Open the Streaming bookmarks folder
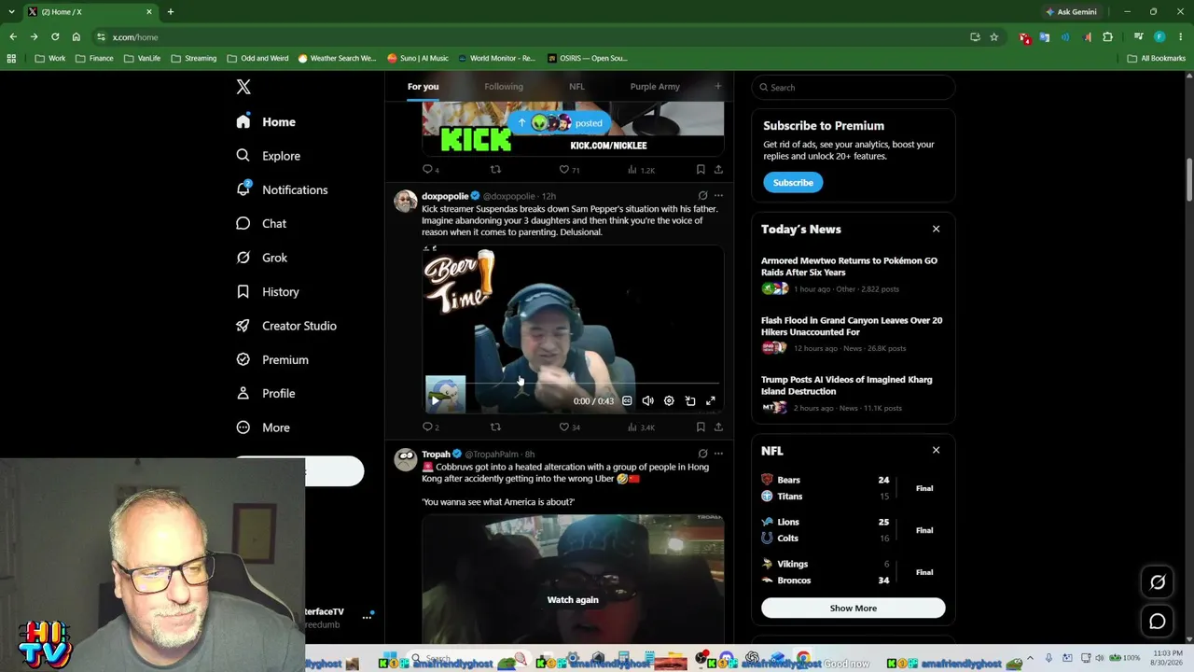 [x=193, y=58]
